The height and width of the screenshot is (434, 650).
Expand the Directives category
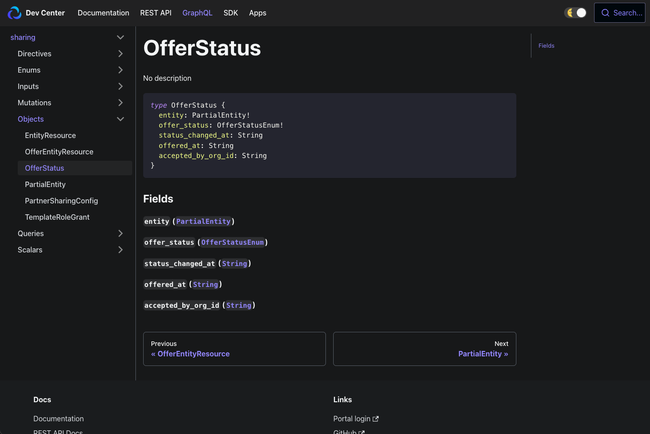point(120,54)
